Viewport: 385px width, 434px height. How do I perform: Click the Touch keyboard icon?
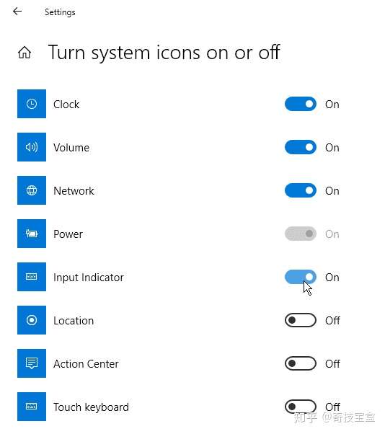point(32,407)
